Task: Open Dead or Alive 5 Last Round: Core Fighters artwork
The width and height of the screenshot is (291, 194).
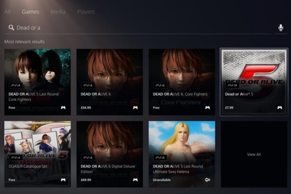Action: tap(37, 82)
